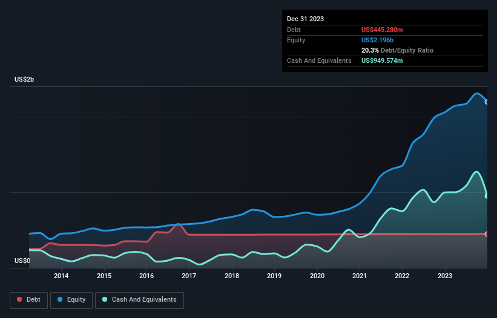Viewport: 497px width, 318px height.
Task: Click the Equity row label in tooltip
Action: 296,40
